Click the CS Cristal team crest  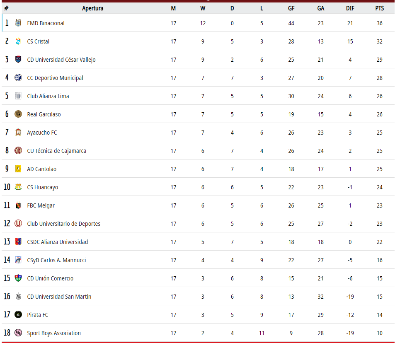click(x=18, y=41)
